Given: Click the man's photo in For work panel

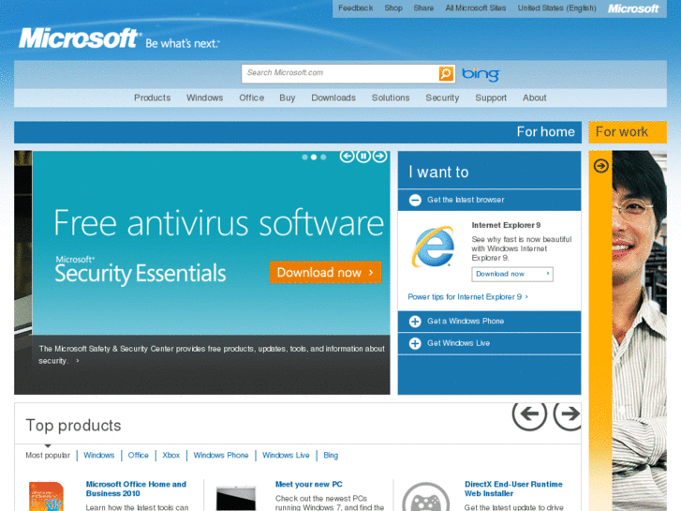Looking at the screenshot, I should (639, 331).
